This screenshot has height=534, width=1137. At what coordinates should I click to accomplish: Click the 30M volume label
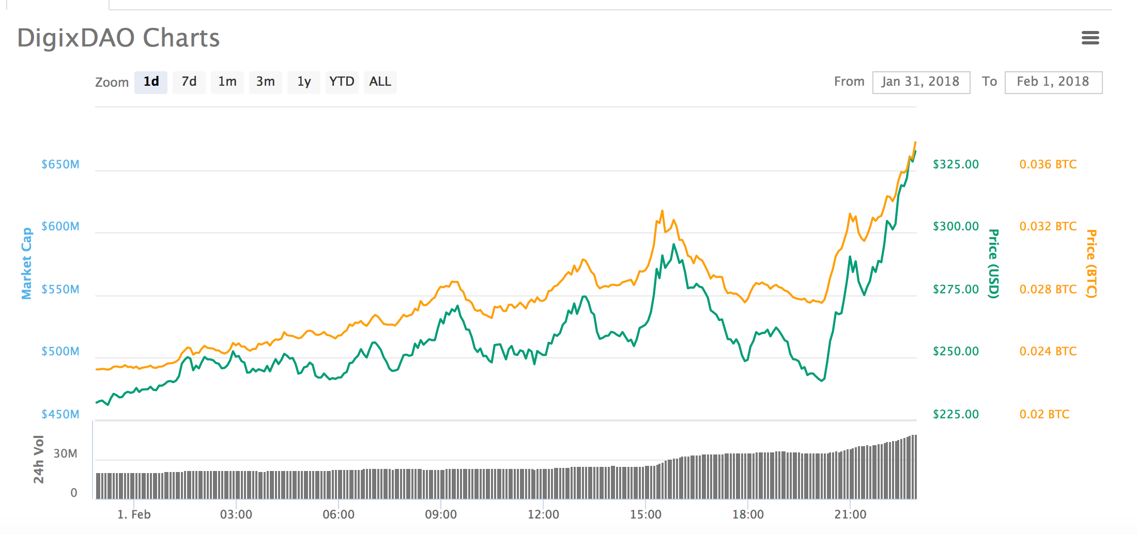pos(66,453)
